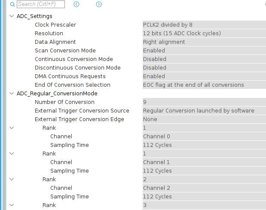
Task: Collapse the Rank group for Channel 2
Action: 12,180
